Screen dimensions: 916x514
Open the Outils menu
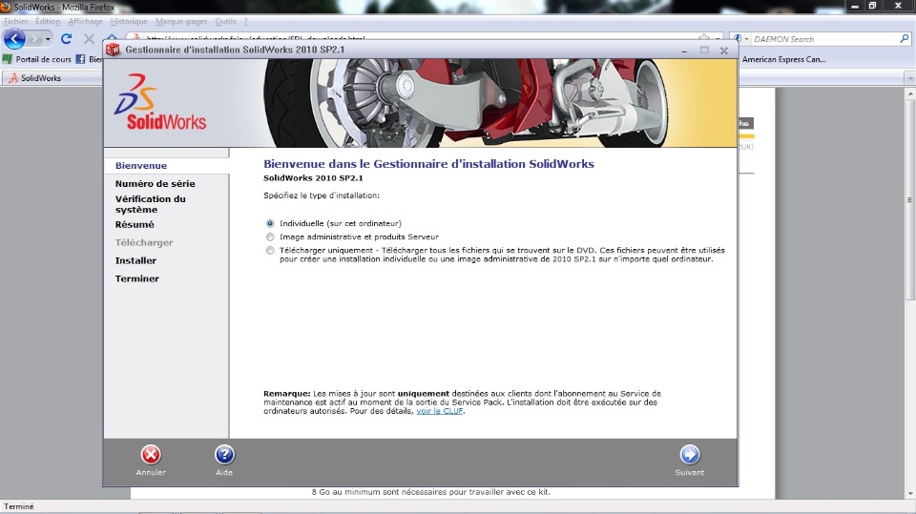tap(225, 21)
